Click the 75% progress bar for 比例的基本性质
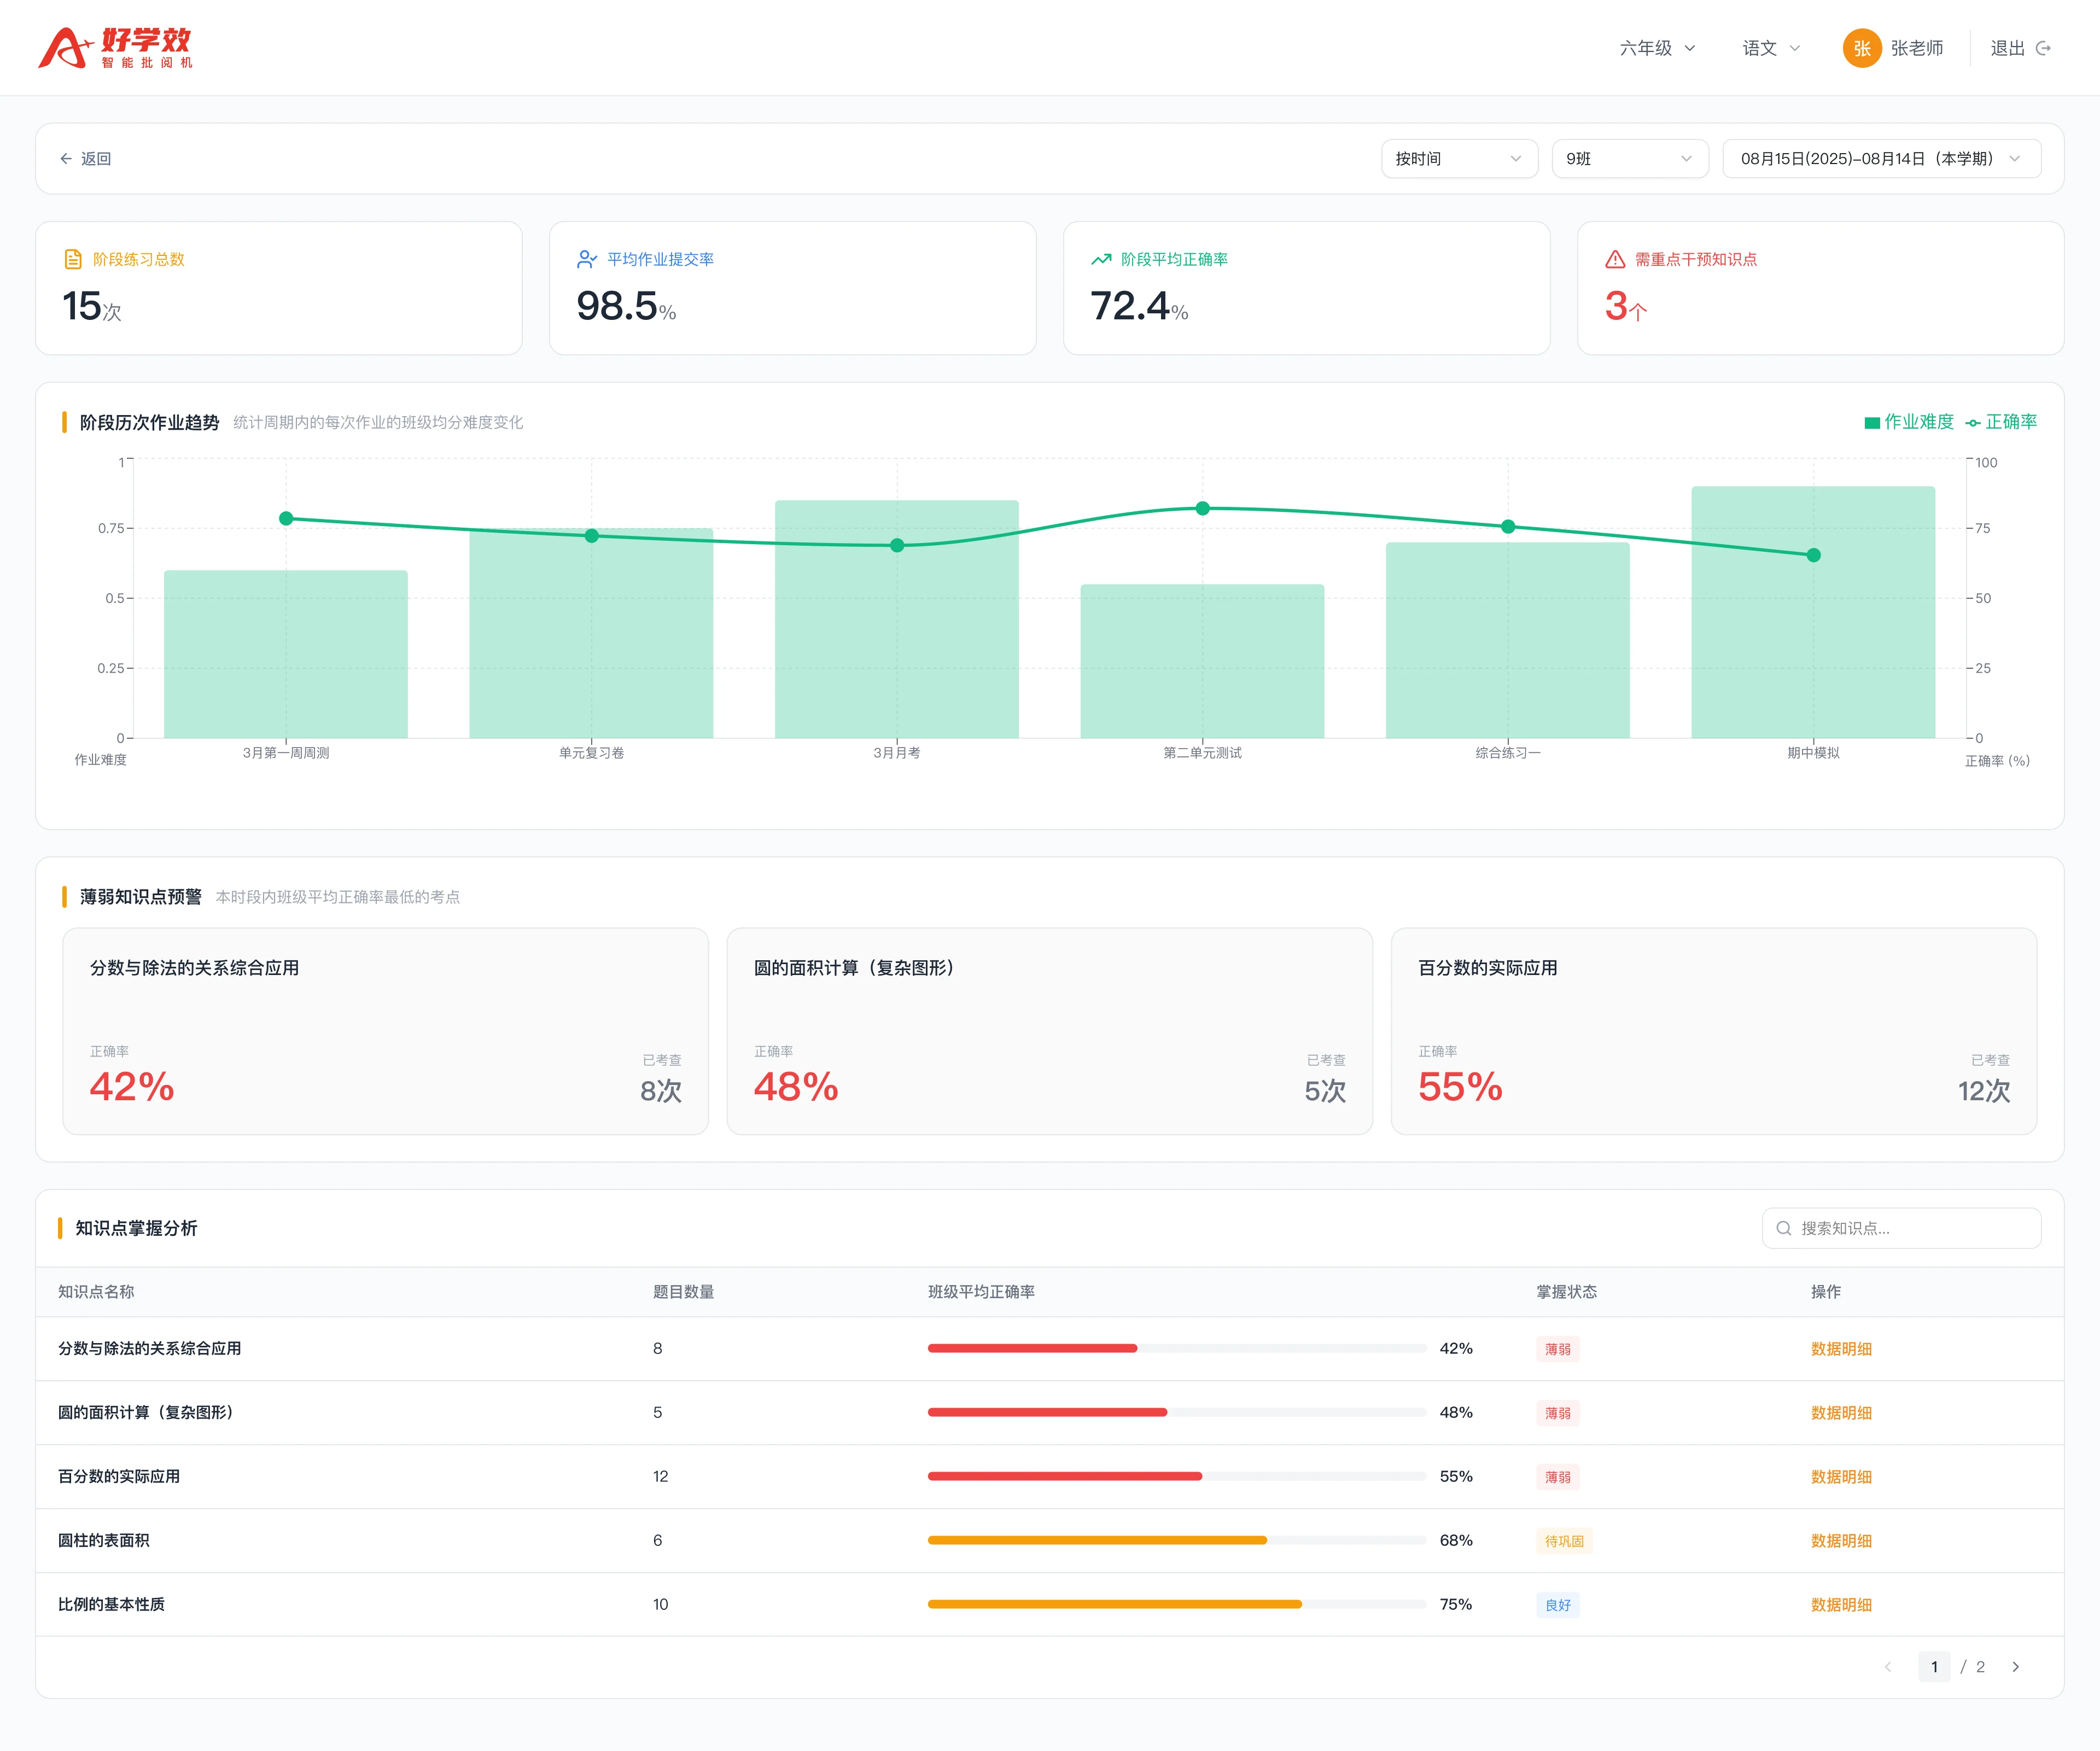The image size is (2100, 1751). 1177,1604
